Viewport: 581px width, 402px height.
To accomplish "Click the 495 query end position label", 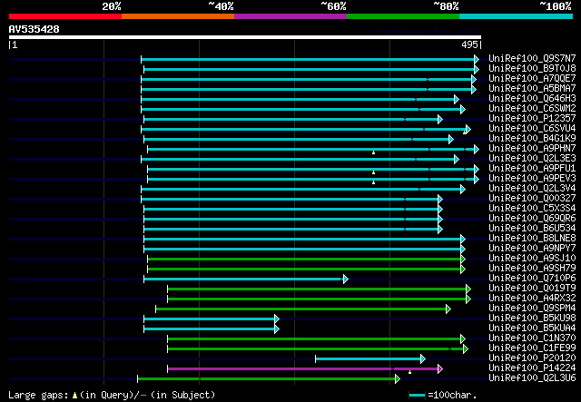I will [469, 44].
